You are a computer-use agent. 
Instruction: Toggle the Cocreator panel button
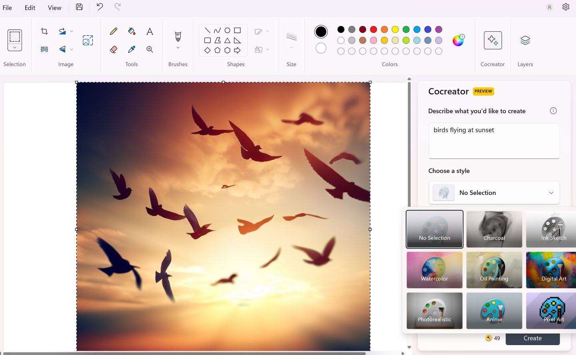coord(492,40)
